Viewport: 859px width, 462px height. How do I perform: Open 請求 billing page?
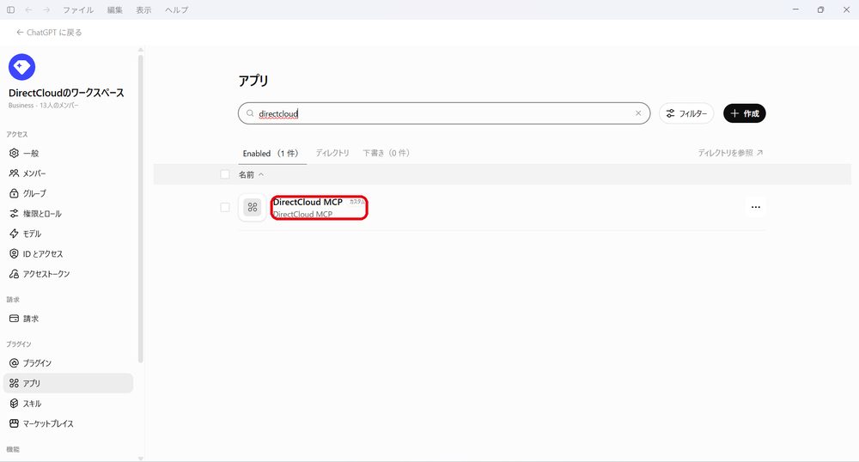pos(69,319)
